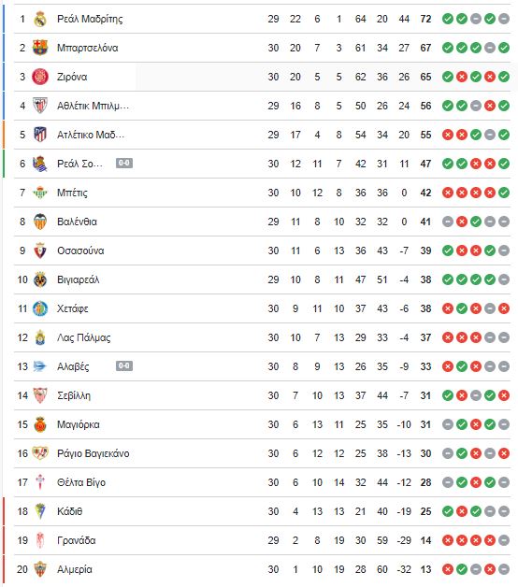Click the 0-0 live score badge for Ρεάλ Σο…
The width and height of the screenshot is (518, 587).
pos(124,164)
